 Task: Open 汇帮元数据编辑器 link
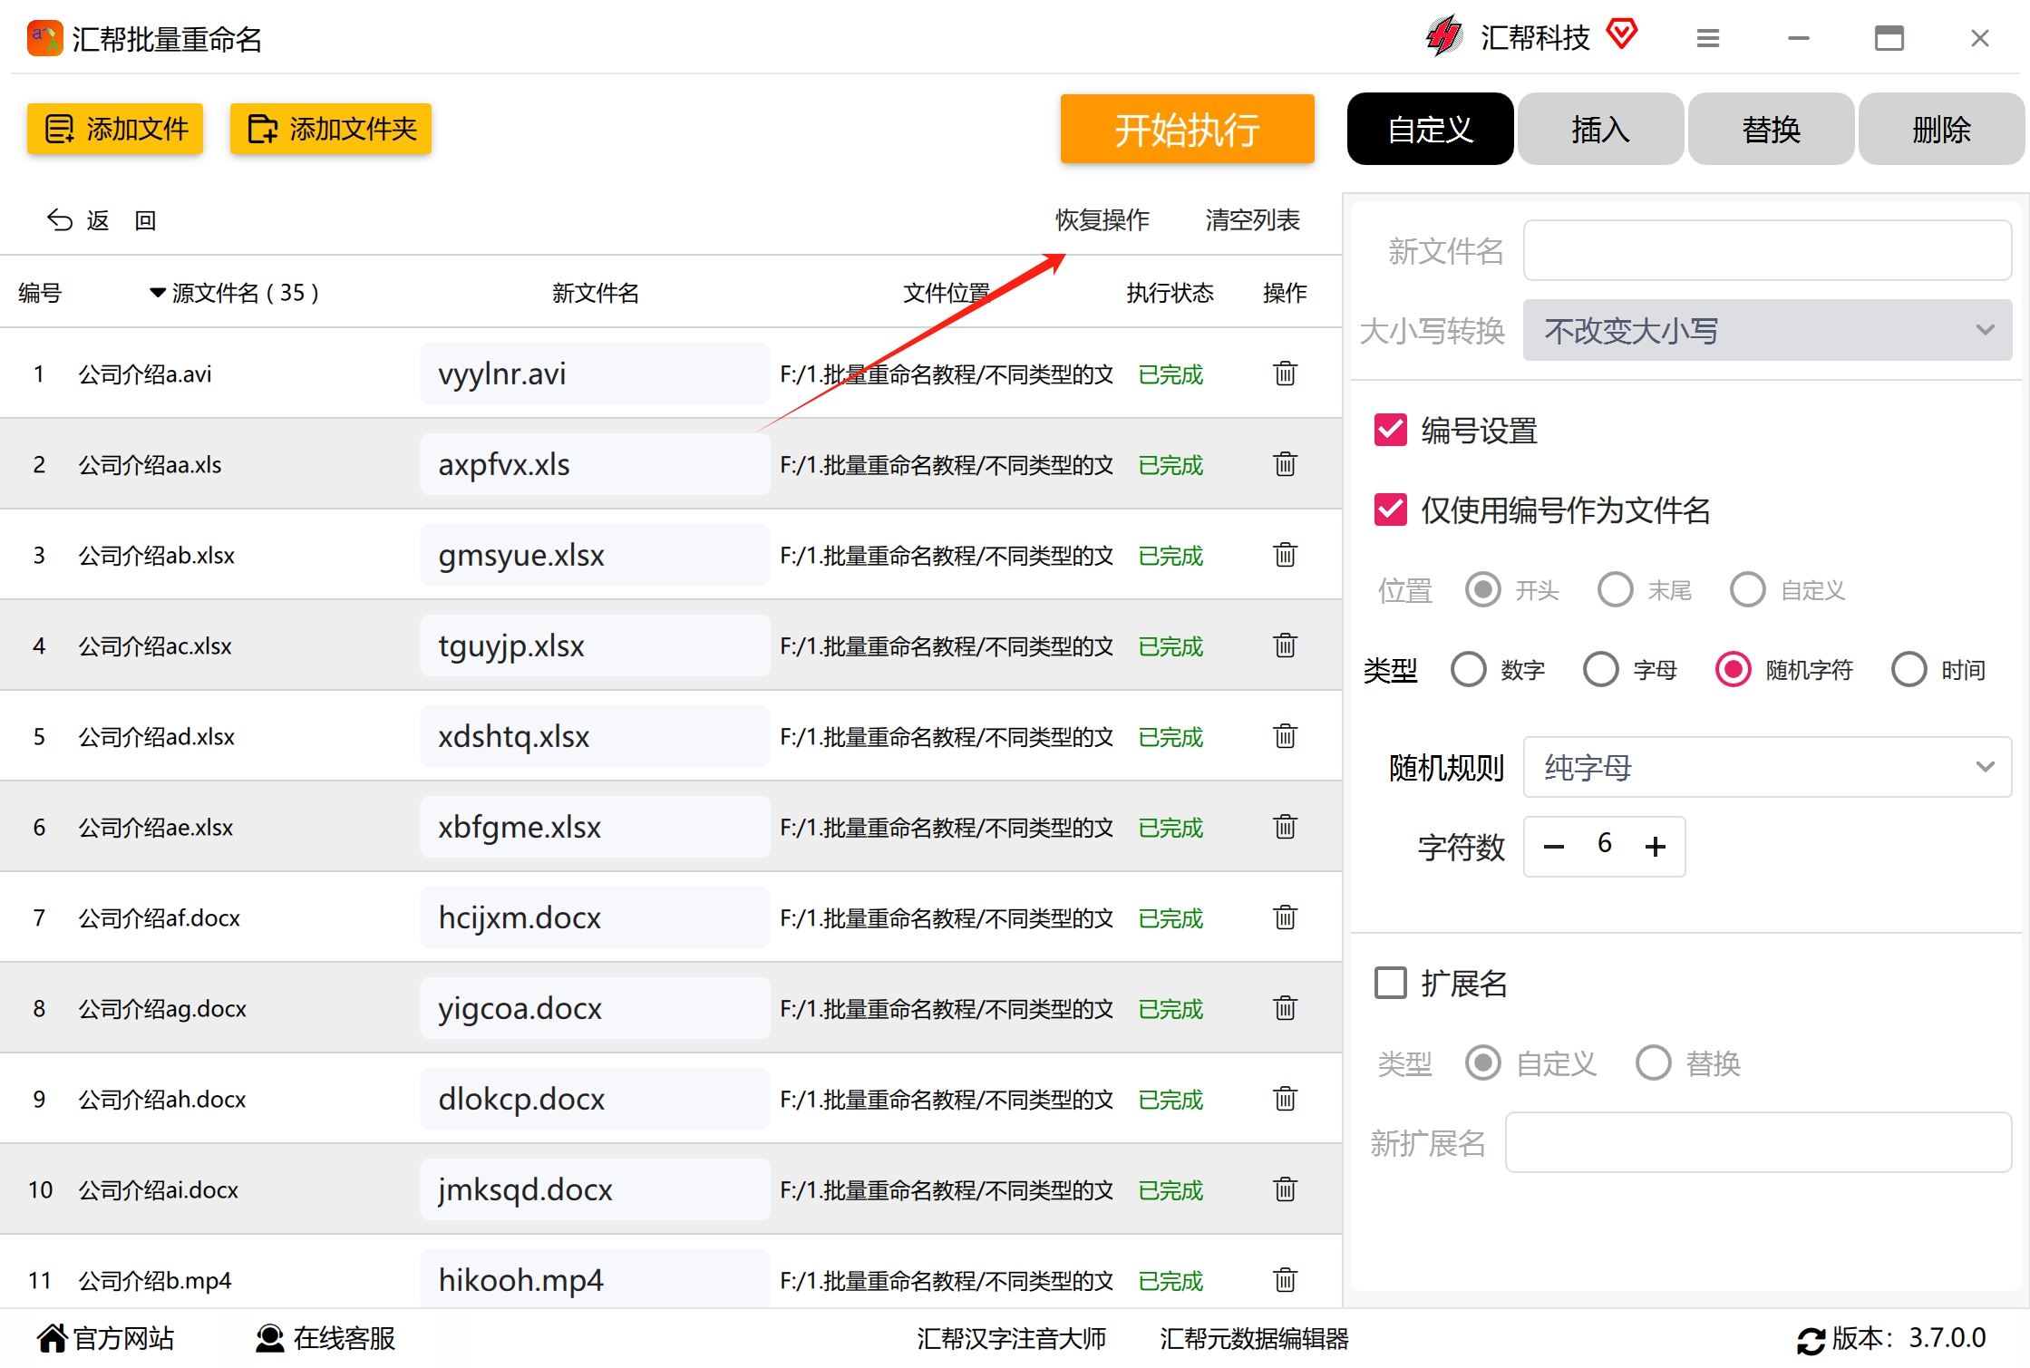coord(1254,1338)
